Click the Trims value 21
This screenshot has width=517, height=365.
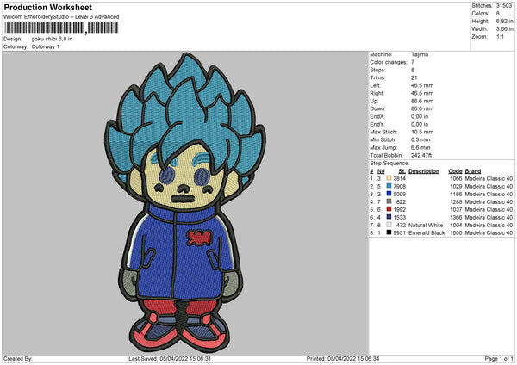(414, 77)
